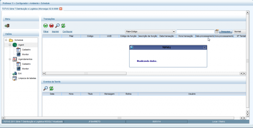Viewport: 253px width, 128px height.
Task: Click Transações grid scroll-left arrow
Action: (44, 73)
